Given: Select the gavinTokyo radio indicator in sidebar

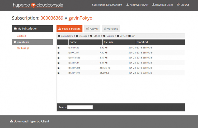Looking at the screenshot, I should point(15,42).
